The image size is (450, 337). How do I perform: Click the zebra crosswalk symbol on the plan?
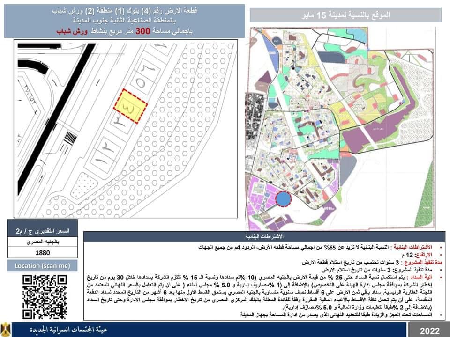coord(71,138)
